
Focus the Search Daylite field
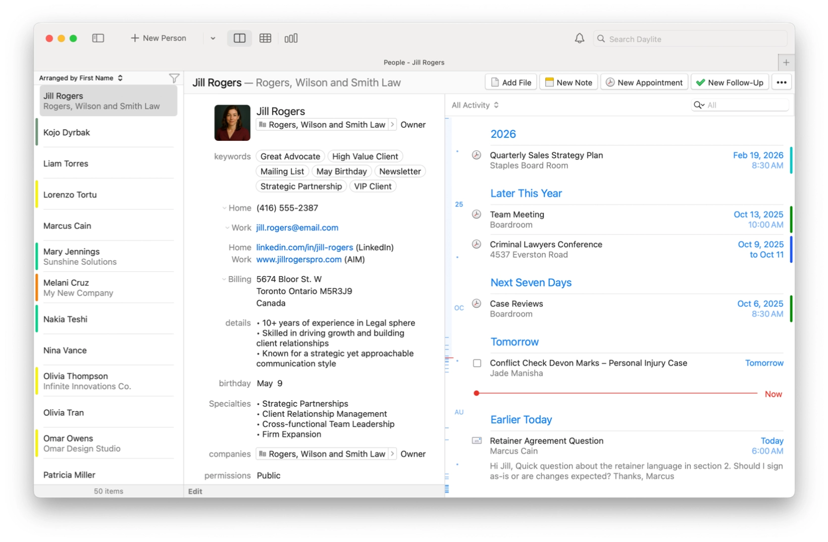[x=690, y=39]
